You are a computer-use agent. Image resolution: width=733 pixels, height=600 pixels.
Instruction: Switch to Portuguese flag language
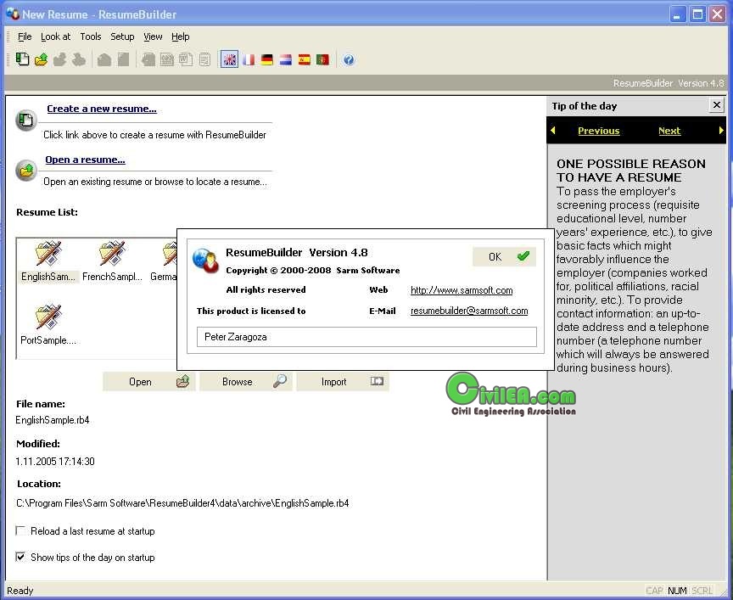[322, 59]
